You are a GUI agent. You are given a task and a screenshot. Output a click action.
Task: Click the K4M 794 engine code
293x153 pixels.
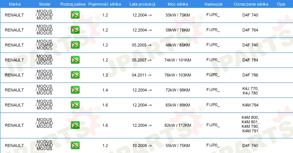click(x=250, y=105)
